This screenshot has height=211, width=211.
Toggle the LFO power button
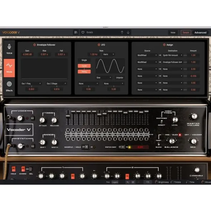[x=99, y=45]
